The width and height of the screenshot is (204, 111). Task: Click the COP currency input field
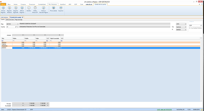click(194, 25)
